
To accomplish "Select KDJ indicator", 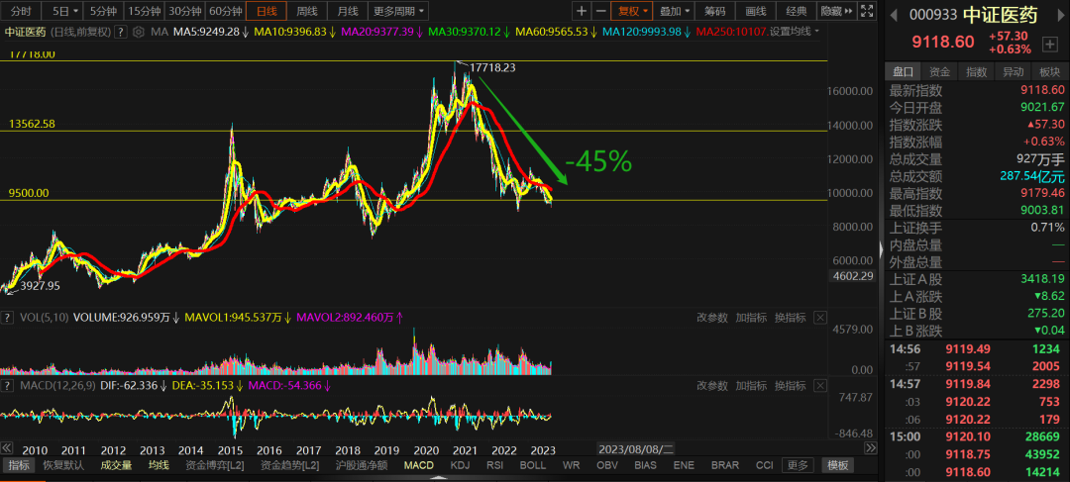I will tap(461, 465).
